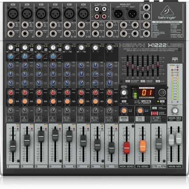Screen dimensions: 189x189
Task: Mute channel 2 with its mute button
Action: pyautogui.click(x=31, y=119)
